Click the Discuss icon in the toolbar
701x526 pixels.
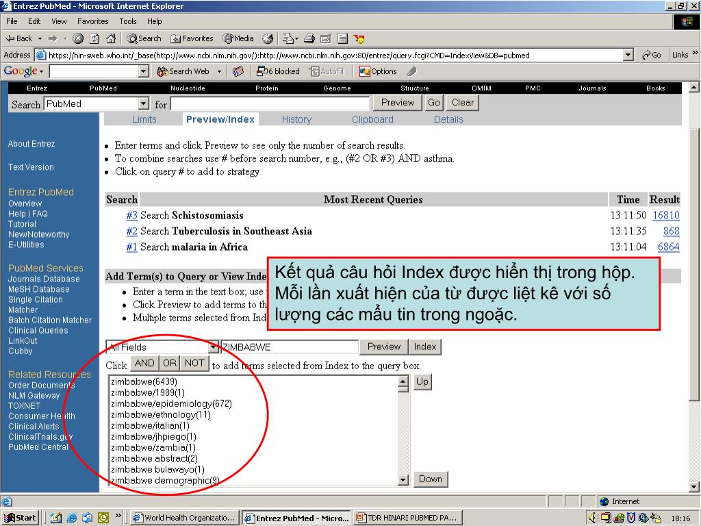point(342,38)
